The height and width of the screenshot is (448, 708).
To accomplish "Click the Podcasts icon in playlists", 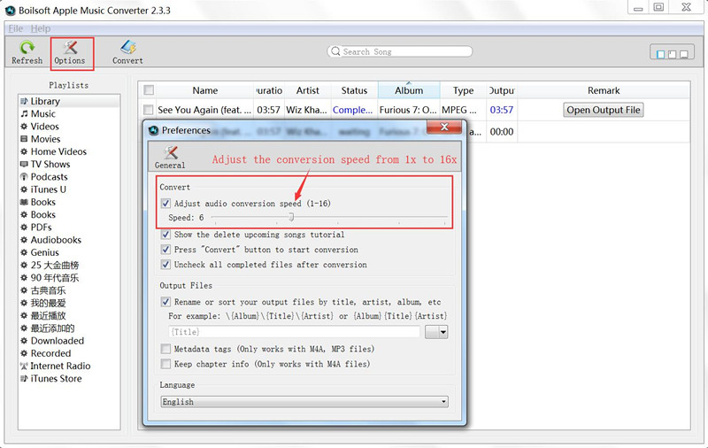I will pyautogui.click(x=24, y=177).
